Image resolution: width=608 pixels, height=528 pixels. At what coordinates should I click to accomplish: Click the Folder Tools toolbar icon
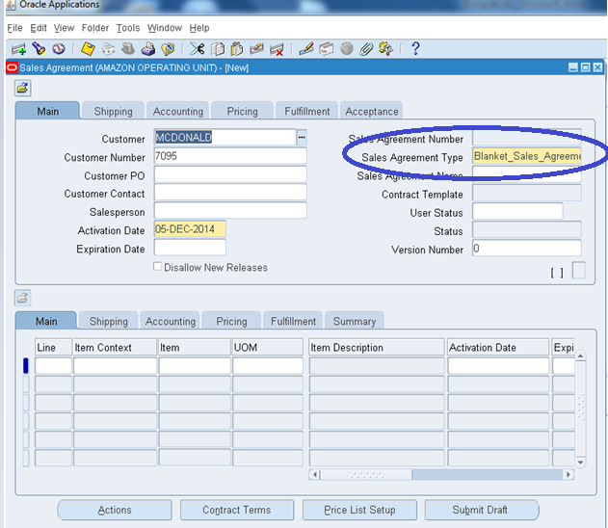point(385,49)
